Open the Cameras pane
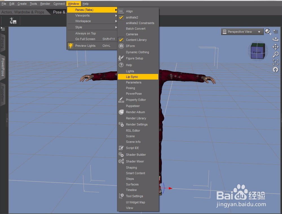The height and width of the screenshot is (214, 282). point(138,34)
